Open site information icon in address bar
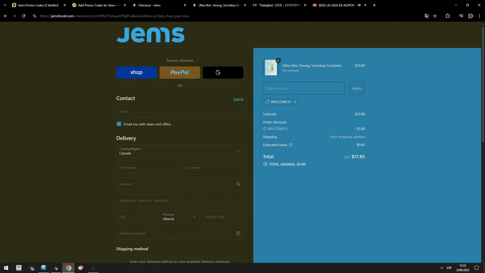Viewport: 485px width, 273px height. [x=35, y=16]
